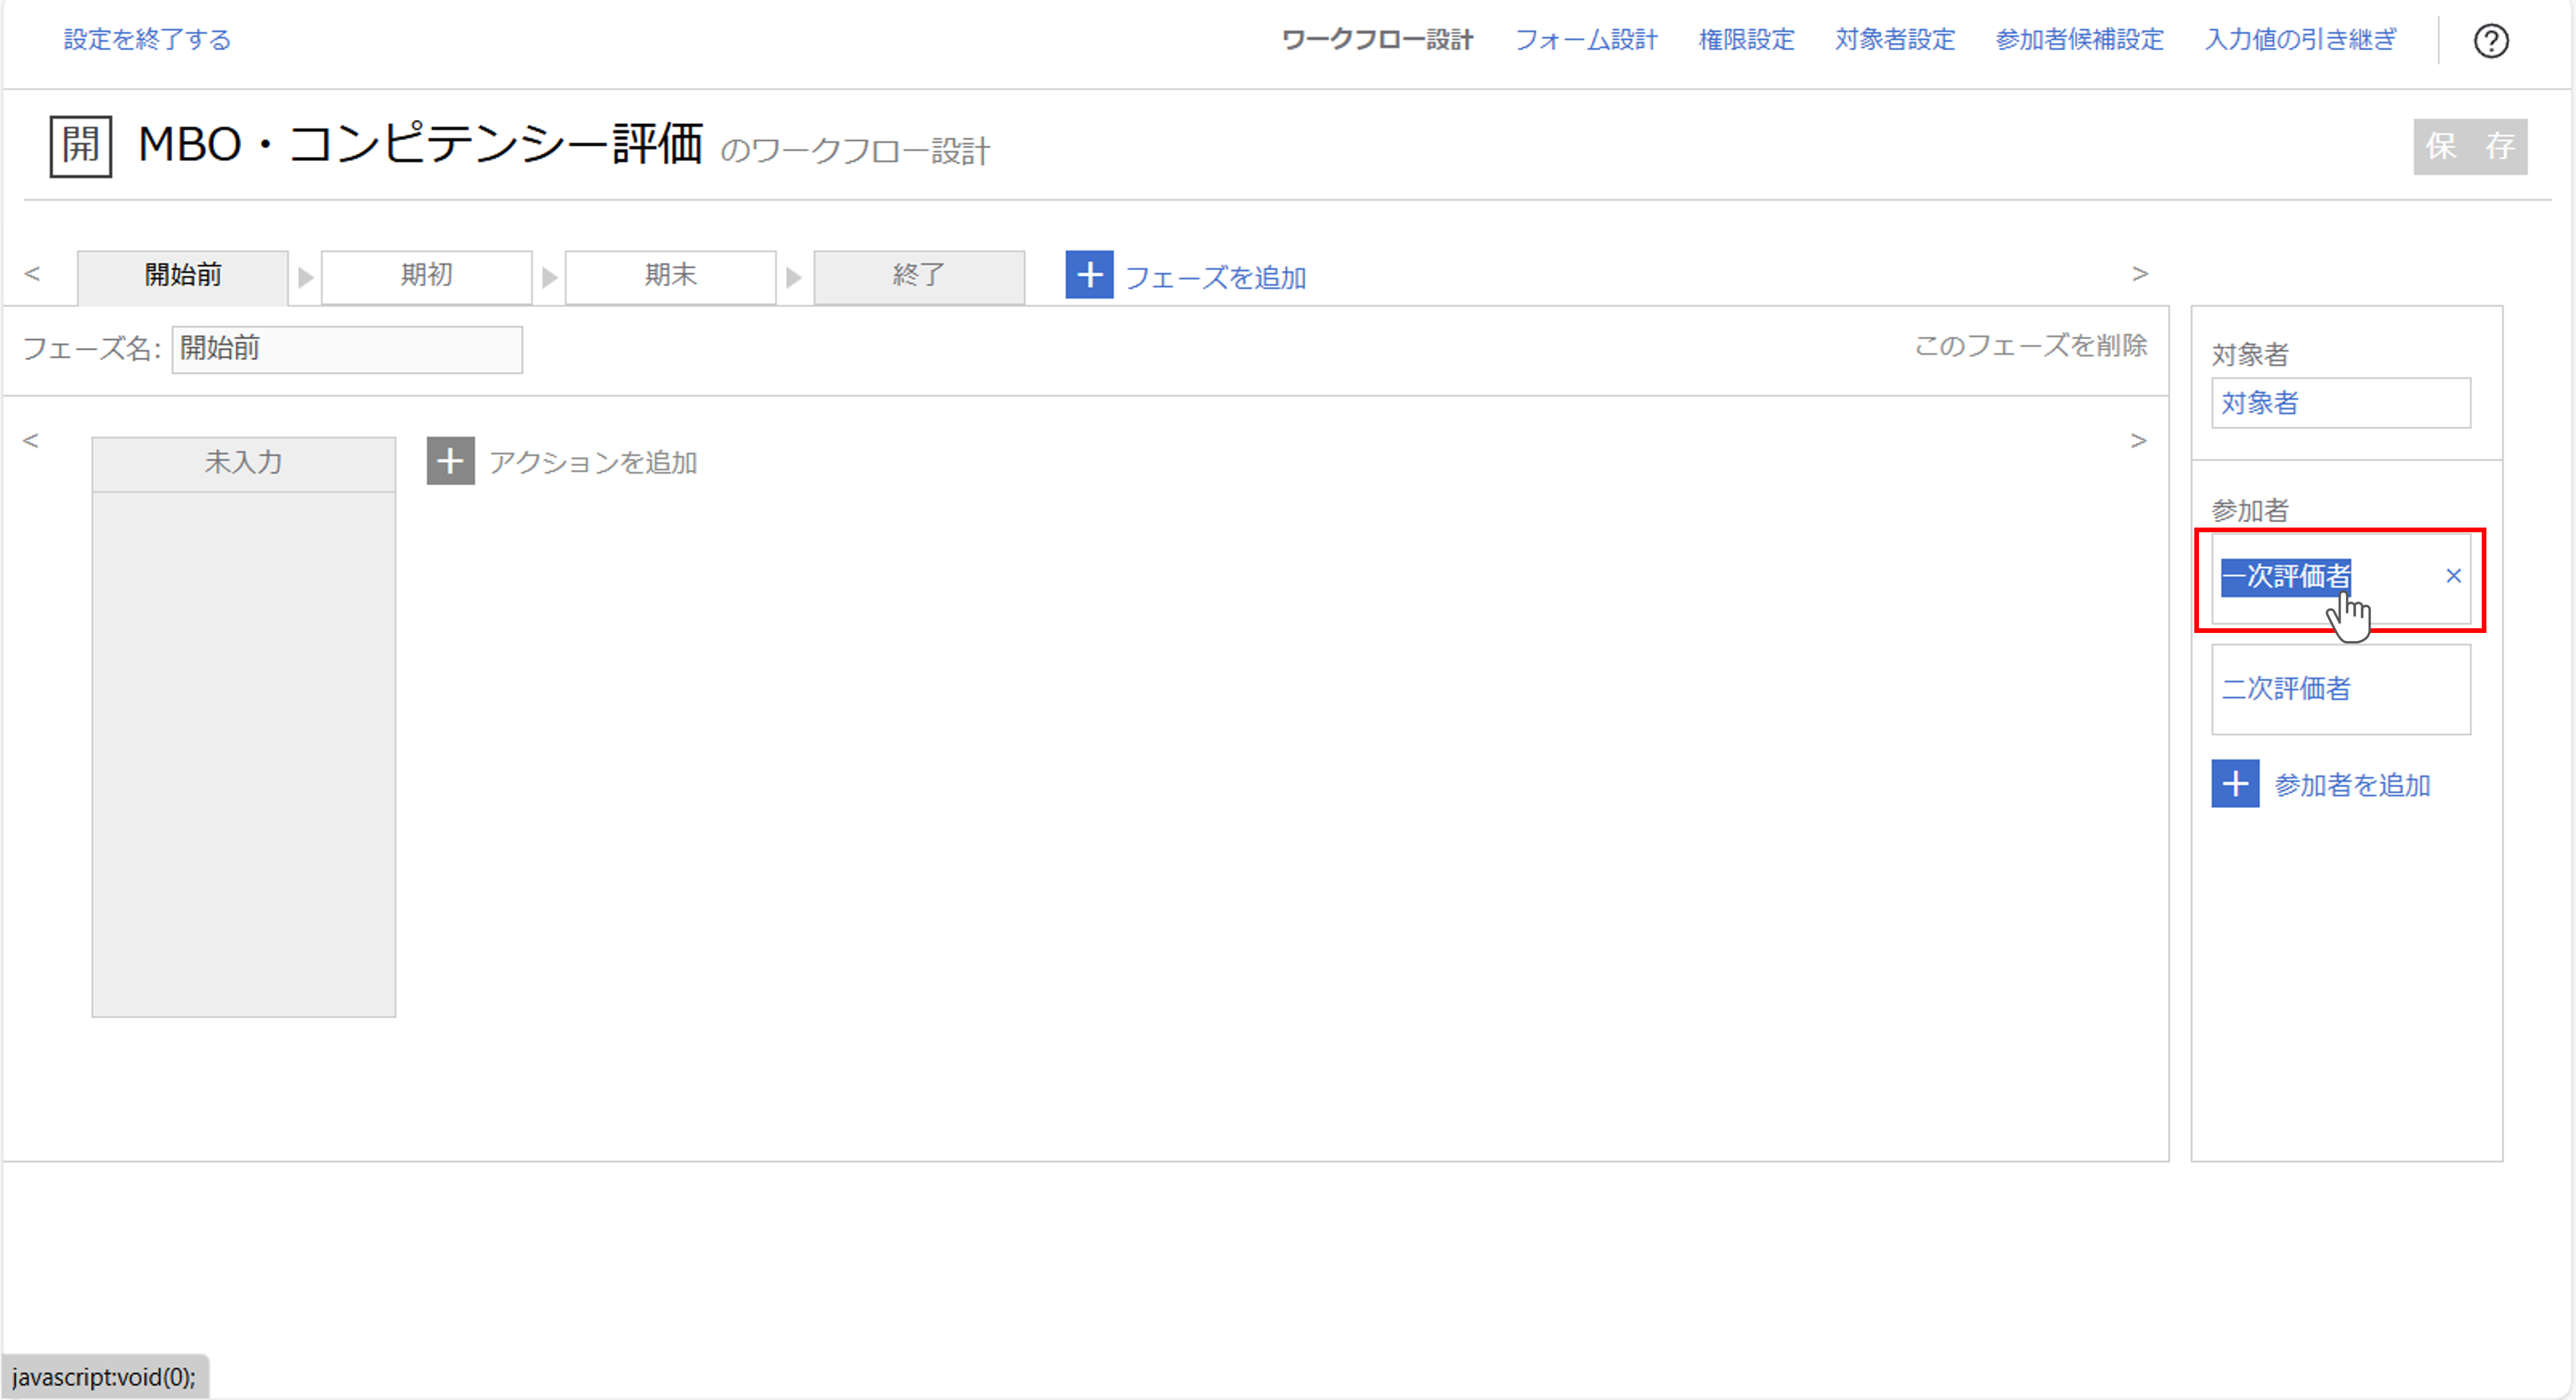This screenshot has width=2576, height=1400.
Task: Click the help question mark icon
Action: 2490,41
